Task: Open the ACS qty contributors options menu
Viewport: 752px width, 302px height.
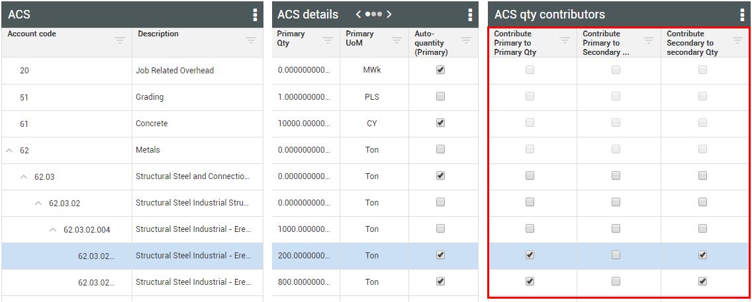Action: pyautogui.click(x=742, y=15)
